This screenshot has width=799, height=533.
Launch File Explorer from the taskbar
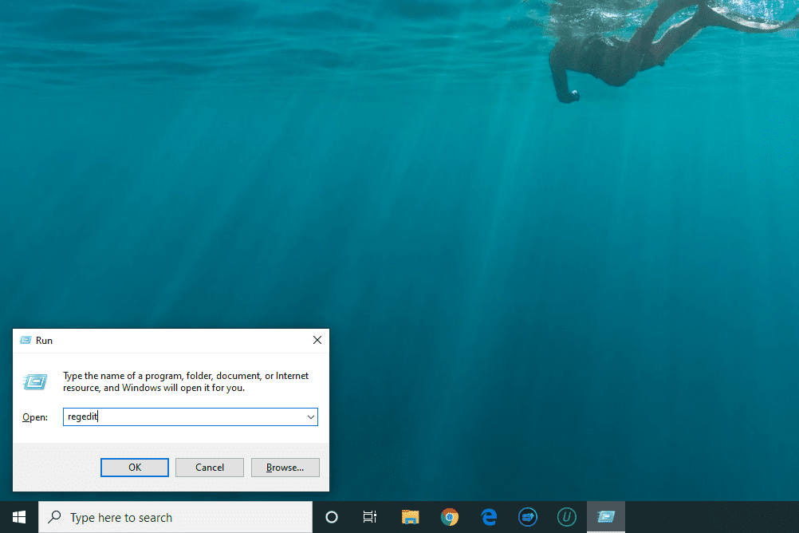point(410,517)
